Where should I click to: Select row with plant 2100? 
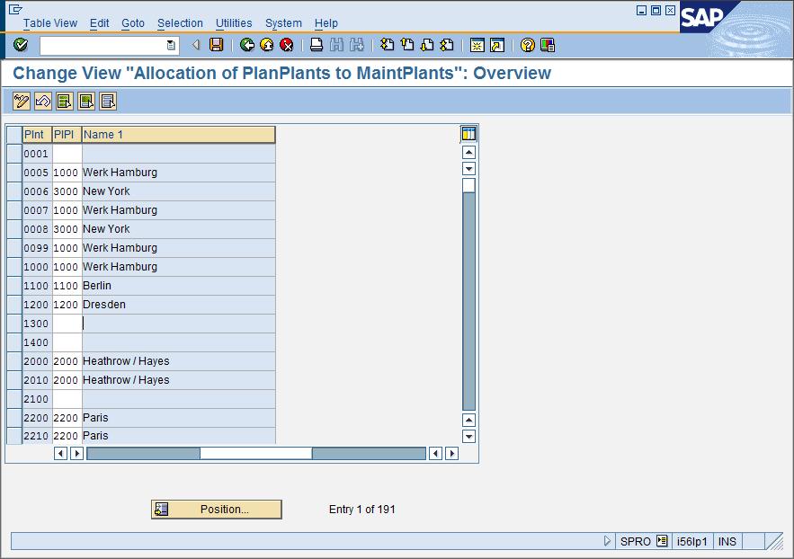coord(14,399)
